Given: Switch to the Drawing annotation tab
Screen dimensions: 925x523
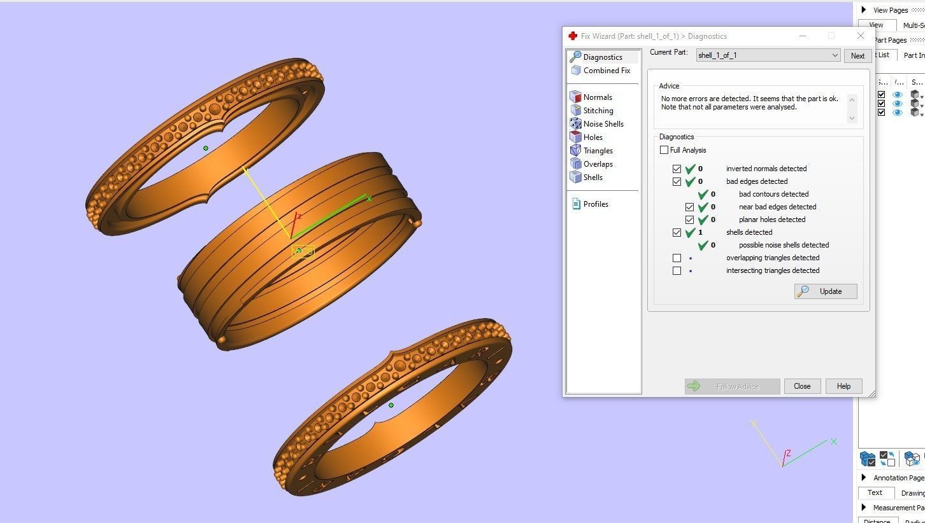Looking at the screenshot, I should pyautogui.click(x=912, y=493).
